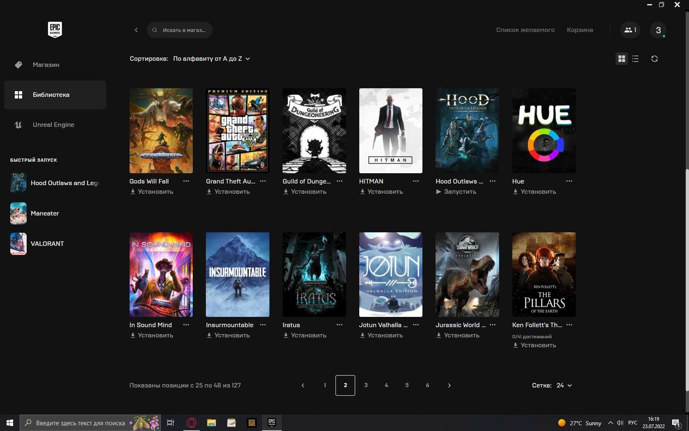
Task: Open options menu for Jotun Valhalla
Action: point(416,325)
